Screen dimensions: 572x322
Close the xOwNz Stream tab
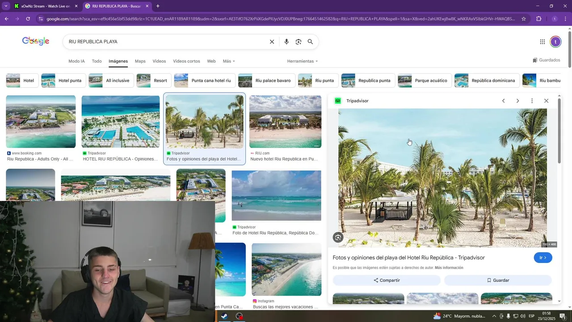pos(76,6)
